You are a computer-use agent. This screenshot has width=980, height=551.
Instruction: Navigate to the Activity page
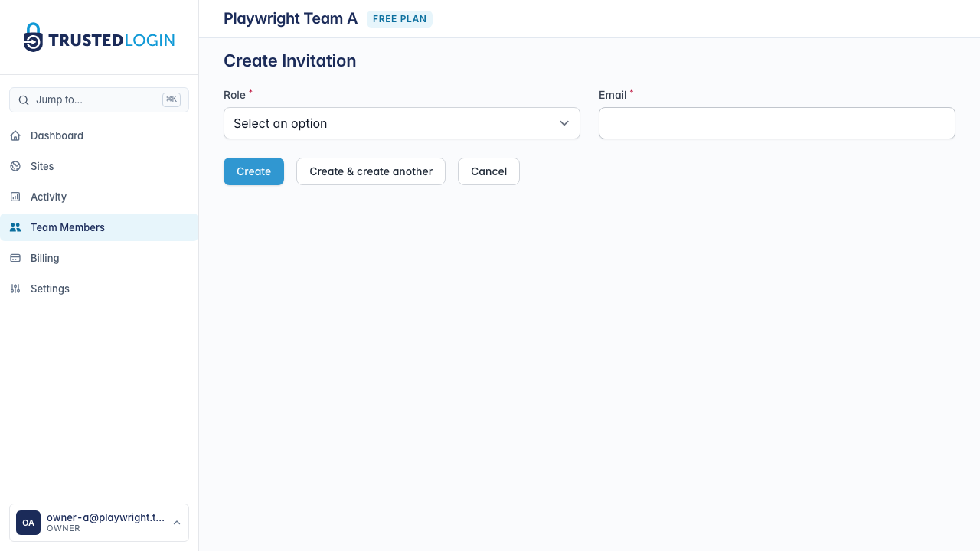tap(48, 197)
